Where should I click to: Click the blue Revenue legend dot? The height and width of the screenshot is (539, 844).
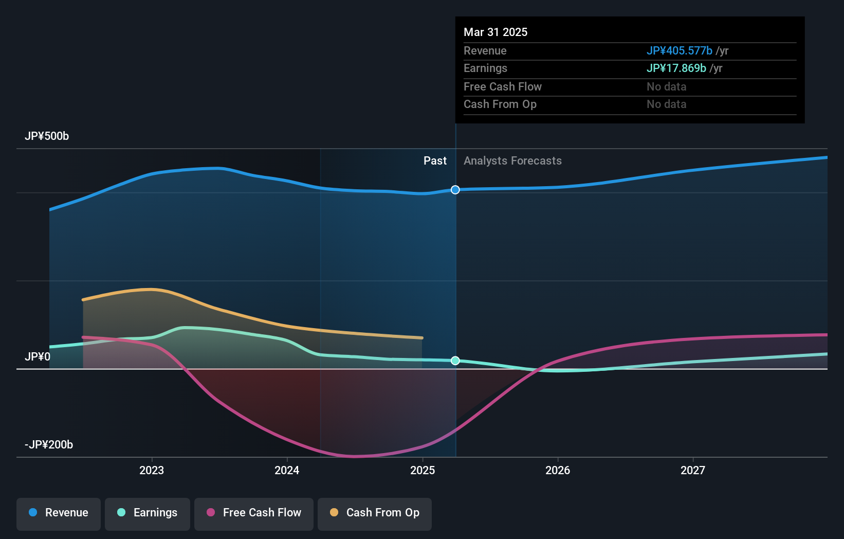32,513
